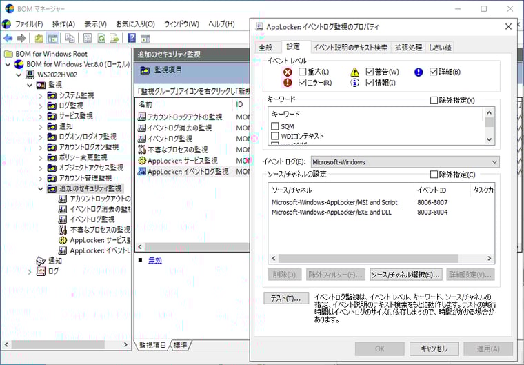Uncheck the エラー(R) event level box
The height and width of the screenshot is (365, 524).
pyautogui.click(x=303, y=82)
